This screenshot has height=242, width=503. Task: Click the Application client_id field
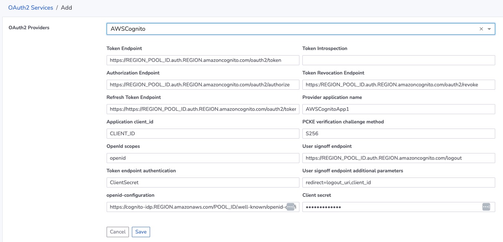click(202, 133)
